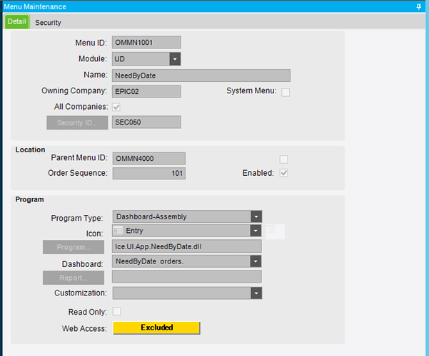This screenshot has height=356, width=429.
Task: Check the unlabeled box above Enabled
Action: 283,159
